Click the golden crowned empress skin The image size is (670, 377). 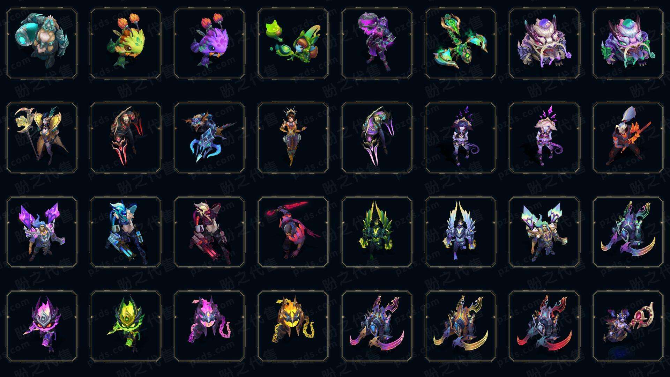pyautogui.click(x=293, y=138)
